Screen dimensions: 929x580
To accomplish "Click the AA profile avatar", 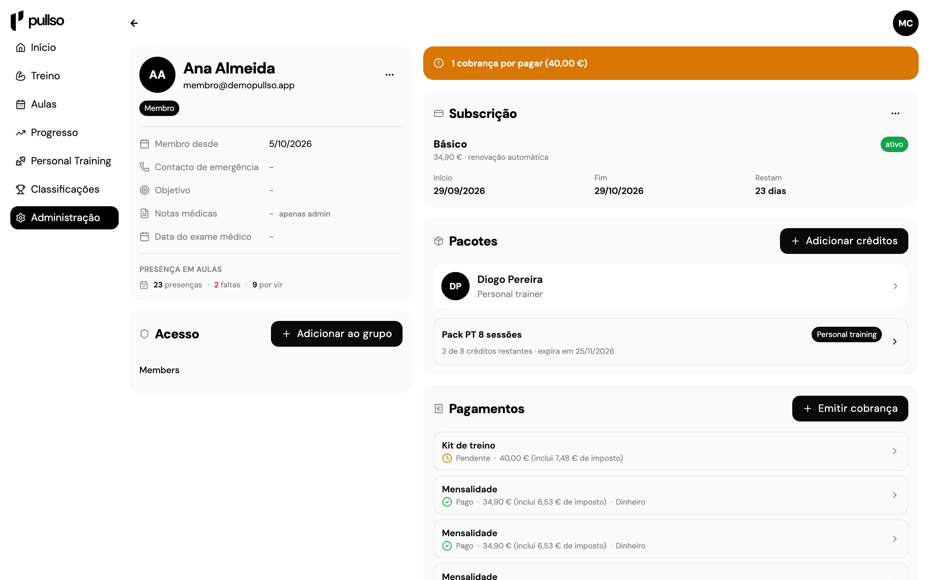I will pyautogui.click(x=157, y=75).
